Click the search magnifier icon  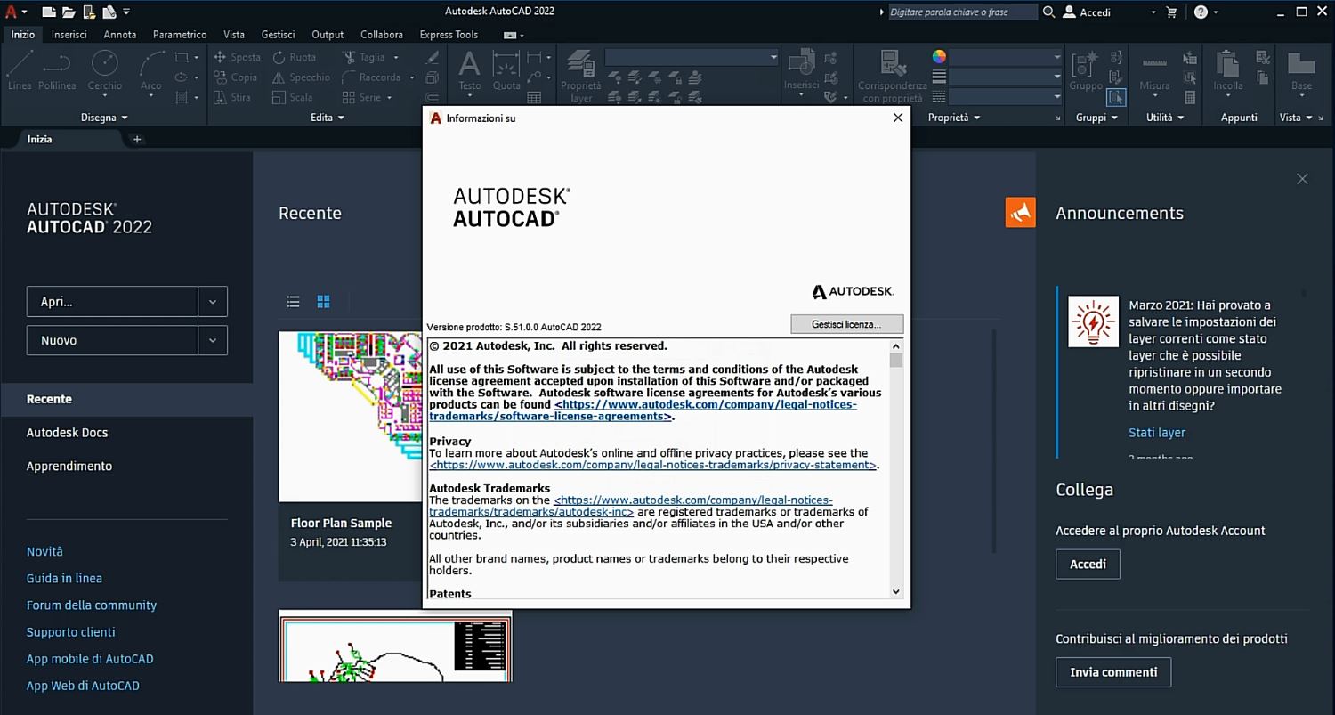coord(1048,12)
